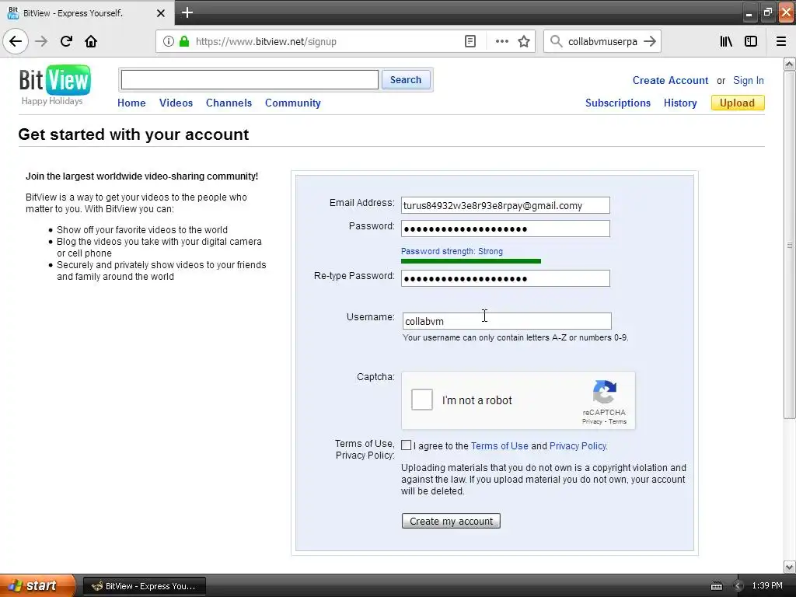Click the yellow Upload button
Screen dimensions: 796x597
point(738,103)
